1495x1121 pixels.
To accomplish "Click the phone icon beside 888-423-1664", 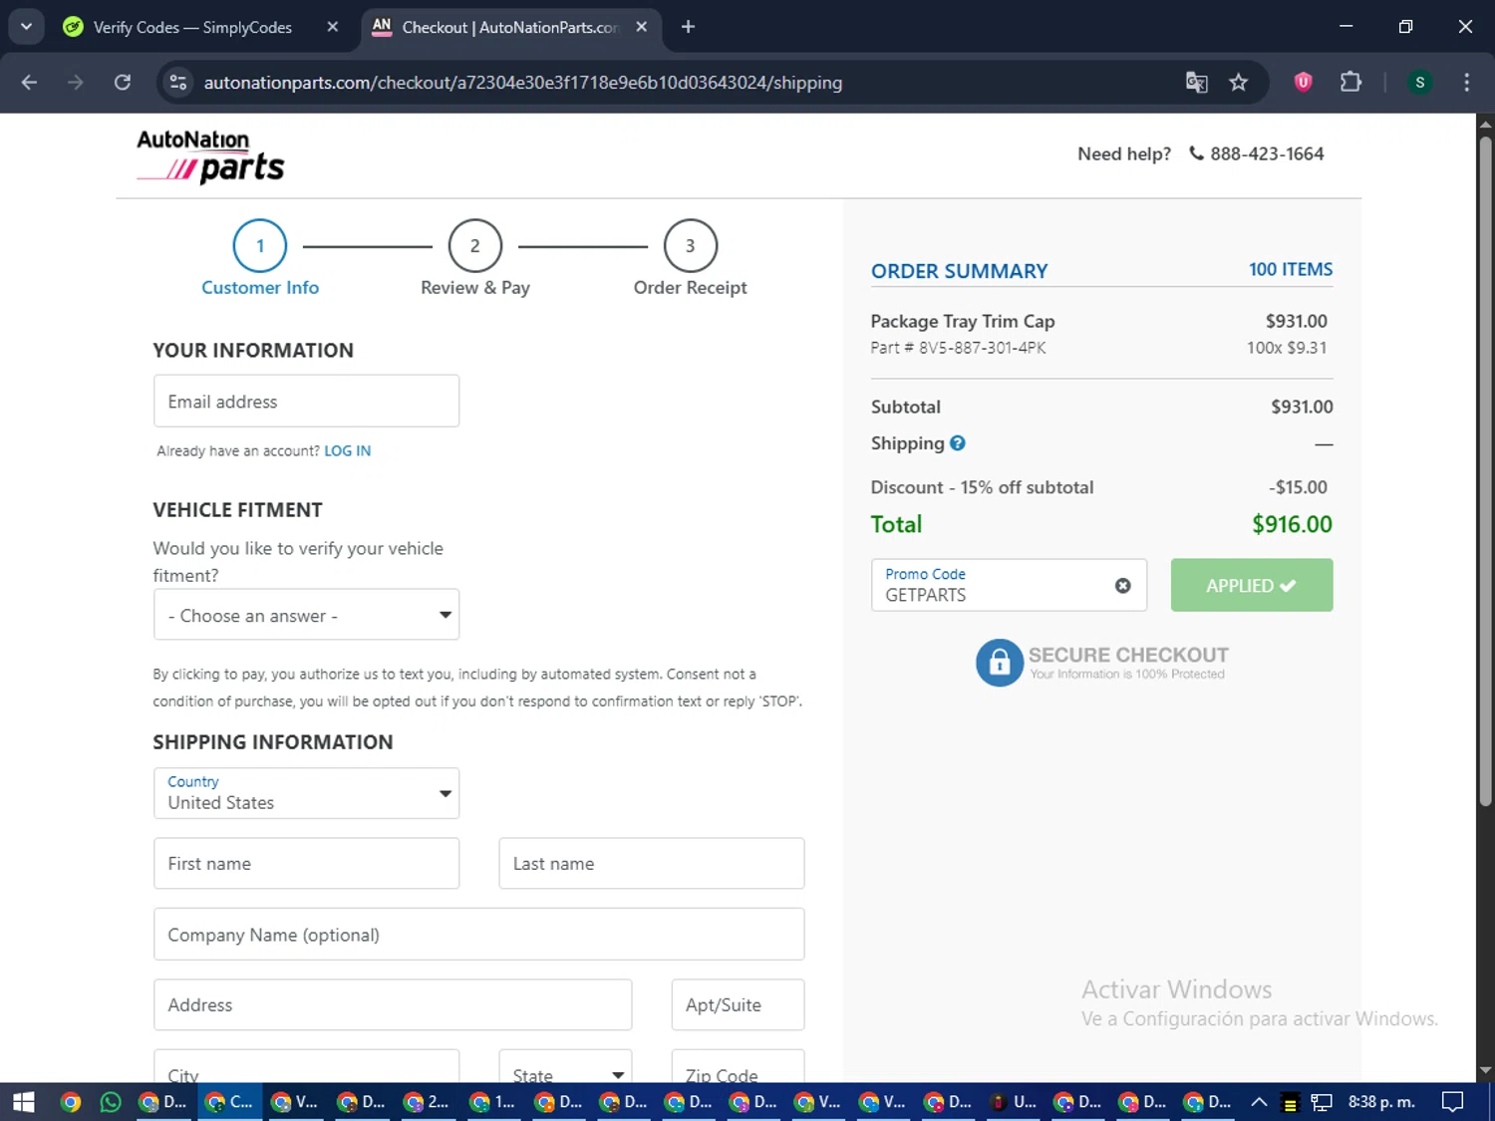I will [1196, 153].
